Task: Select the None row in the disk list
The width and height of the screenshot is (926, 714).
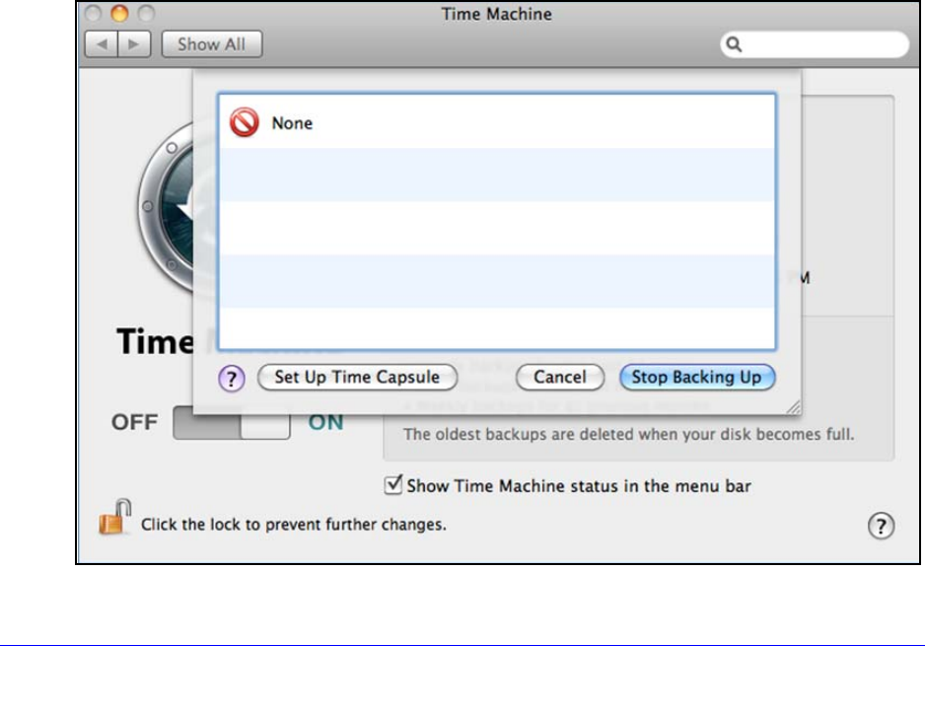Action: 497,123
